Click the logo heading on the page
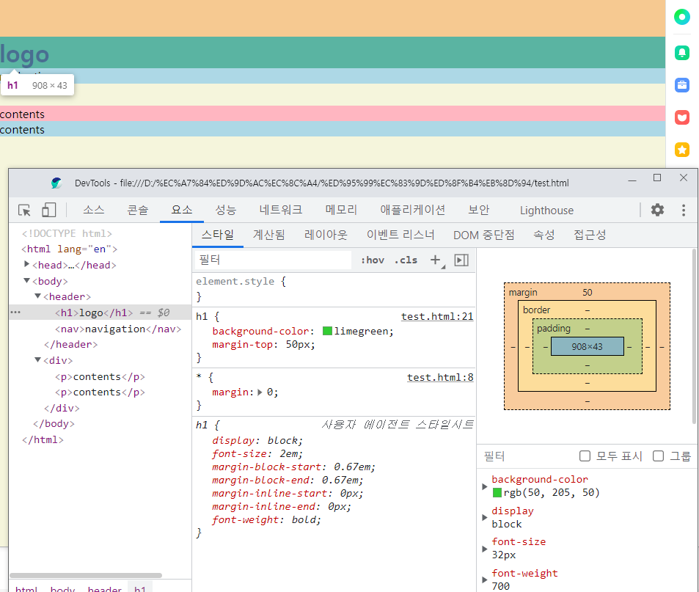 tap(24, 54)
